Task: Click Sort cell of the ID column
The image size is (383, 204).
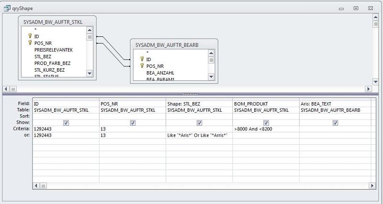Action: (x=66, y=116)
